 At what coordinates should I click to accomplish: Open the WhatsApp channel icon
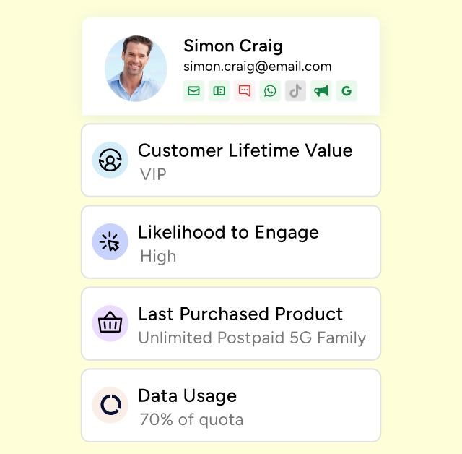[x=270, y=91]
